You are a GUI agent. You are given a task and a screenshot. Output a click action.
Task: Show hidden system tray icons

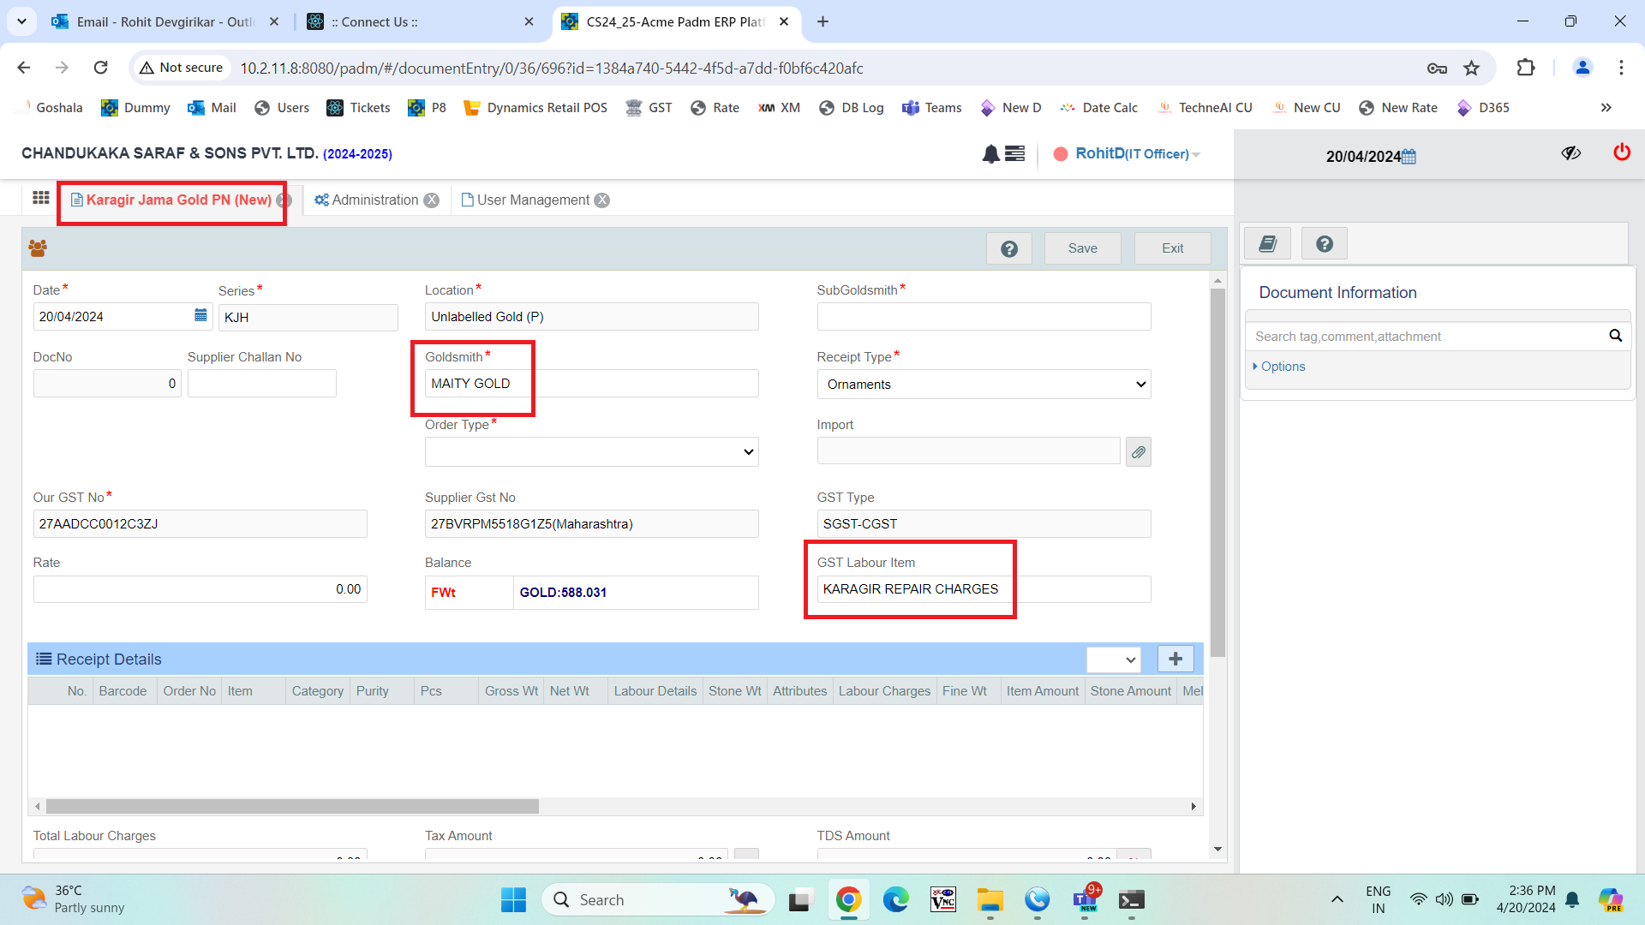tap(1337, 899)
